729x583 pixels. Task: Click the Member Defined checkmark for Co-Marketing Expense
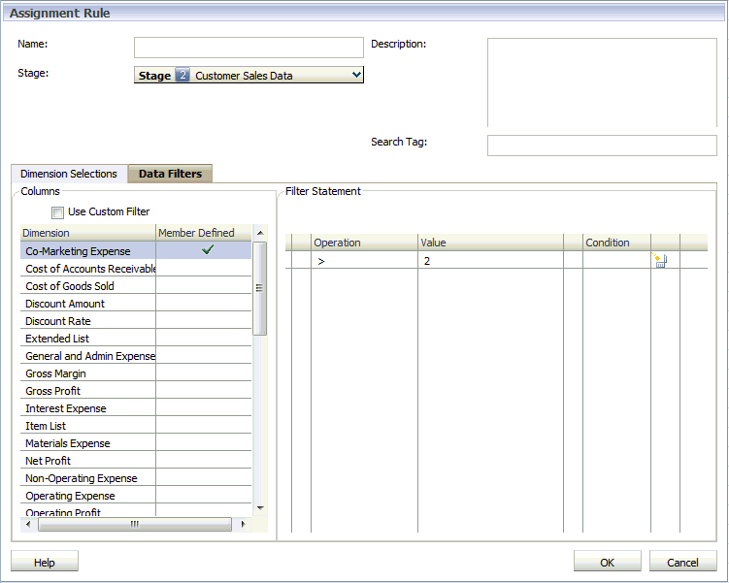pyautogui.click(x=208, y=250)
